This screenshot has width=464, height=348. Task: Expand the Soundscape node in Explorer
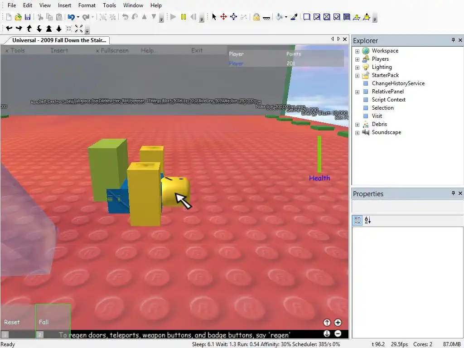(357, 133)
